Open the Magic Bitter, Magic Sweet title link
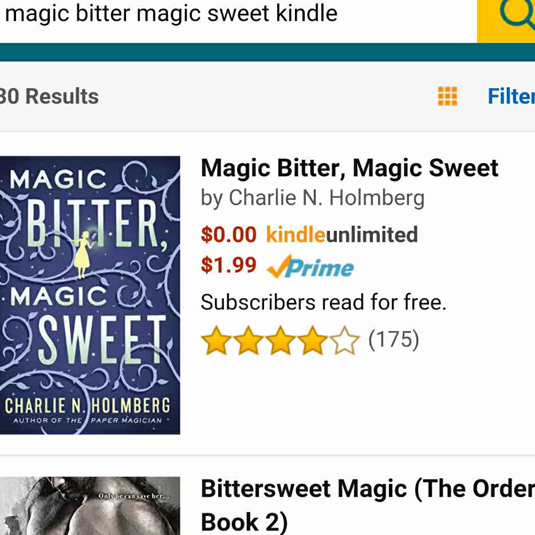This screenshot has height=535, width=535. pyautogui.click(x=349, y=168)
